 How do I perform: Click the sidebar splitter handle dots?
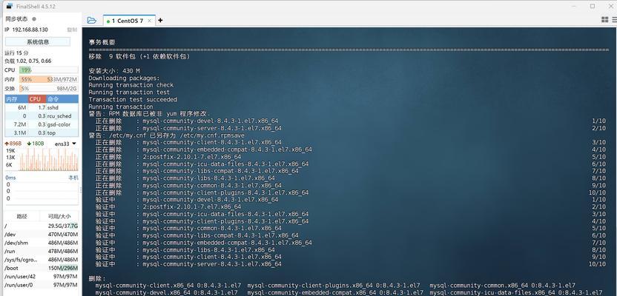pos(81,190)
